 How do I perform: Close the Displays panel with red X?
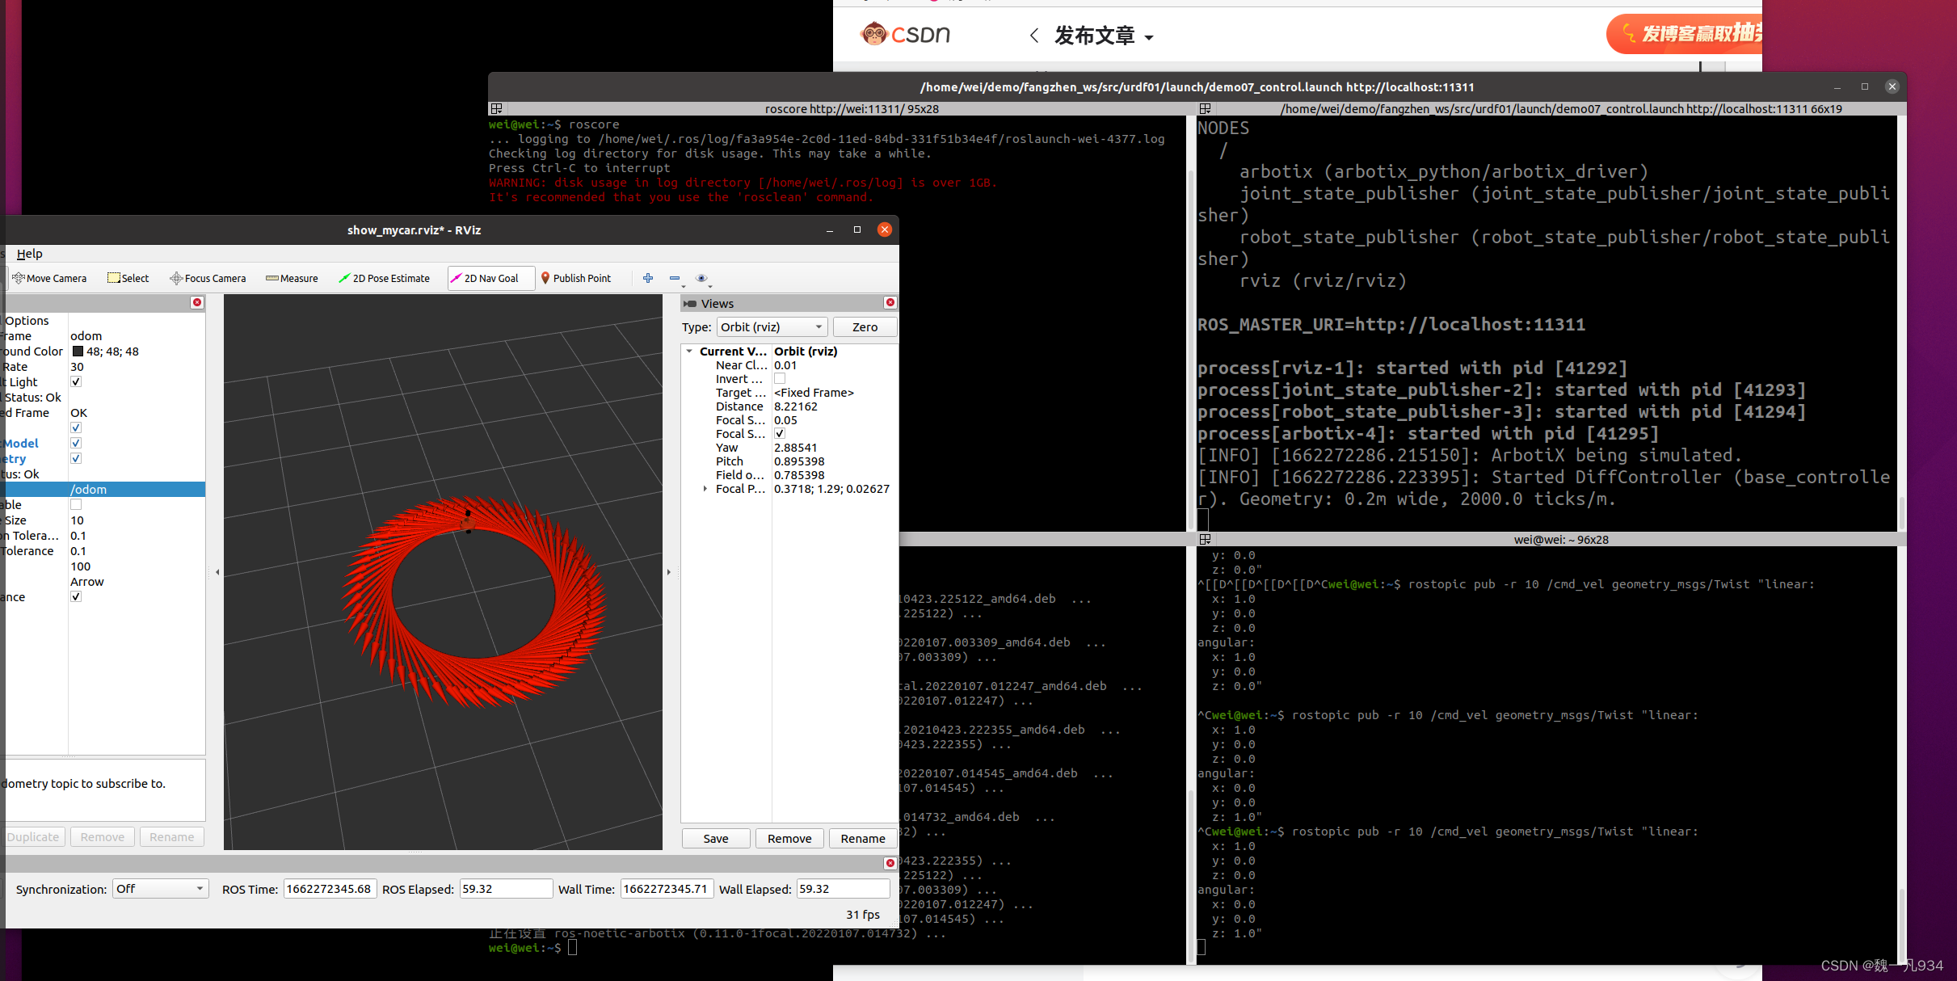point(197,302)
